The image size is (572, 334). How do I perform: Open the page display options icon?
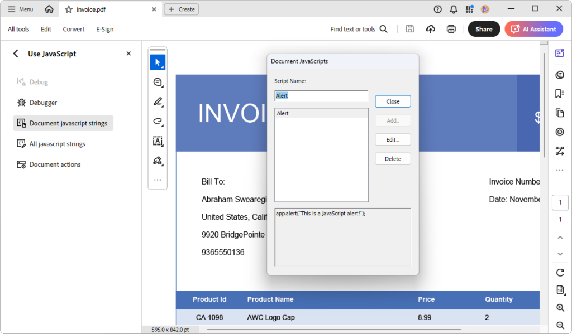coord(560,290)
